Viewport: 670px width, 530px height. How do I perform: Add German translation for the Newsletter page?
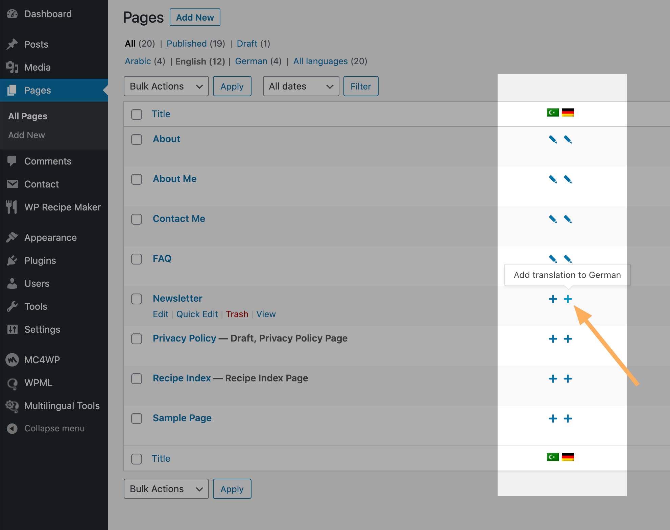pos(568,299)
